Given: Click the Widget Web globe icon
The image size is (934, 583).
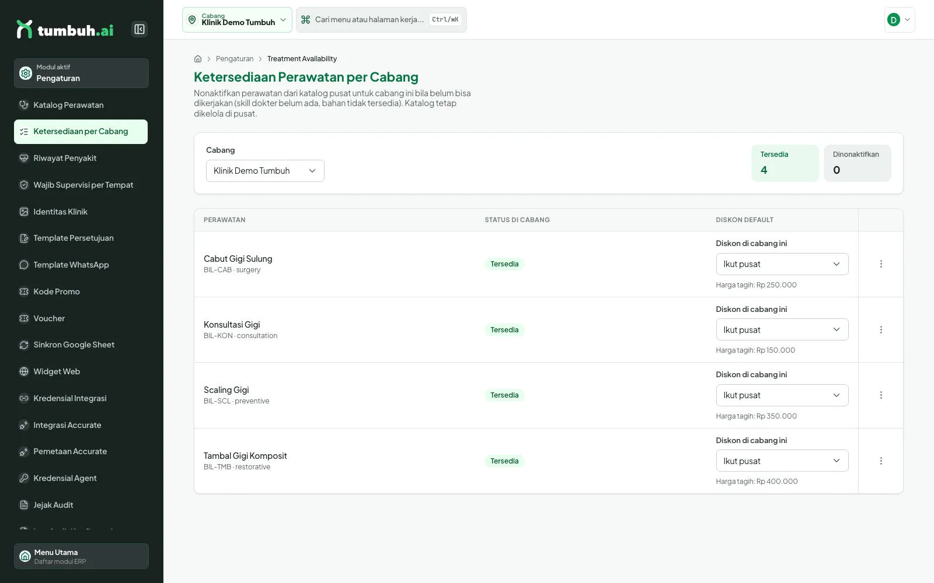Looking at the screenshot, I should pyautogui.click(x=24, y=371).
